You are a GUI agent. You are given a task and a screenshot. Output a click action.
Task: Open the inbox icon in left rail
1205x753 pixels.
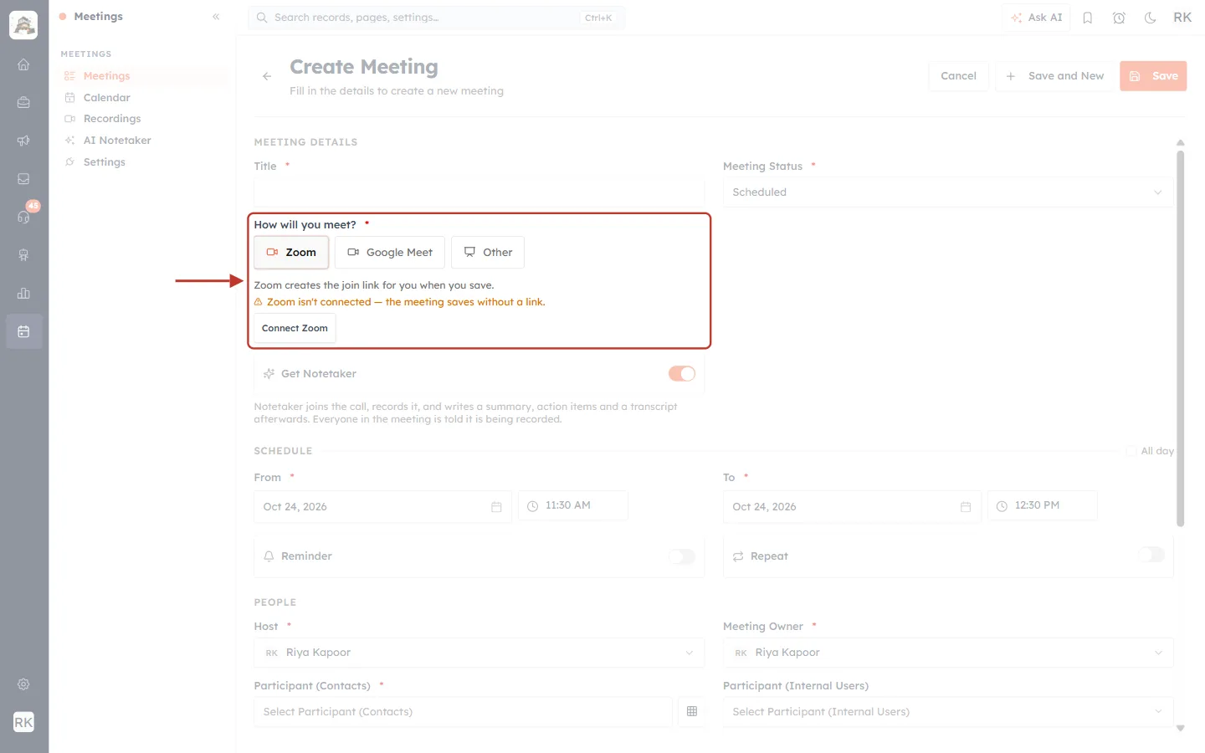click(x=23, y=178)
